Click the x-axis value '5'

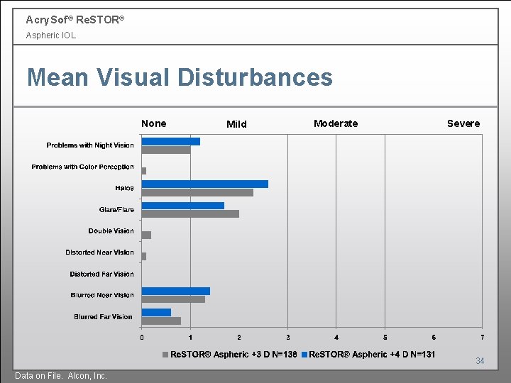(x=385, y=338)
